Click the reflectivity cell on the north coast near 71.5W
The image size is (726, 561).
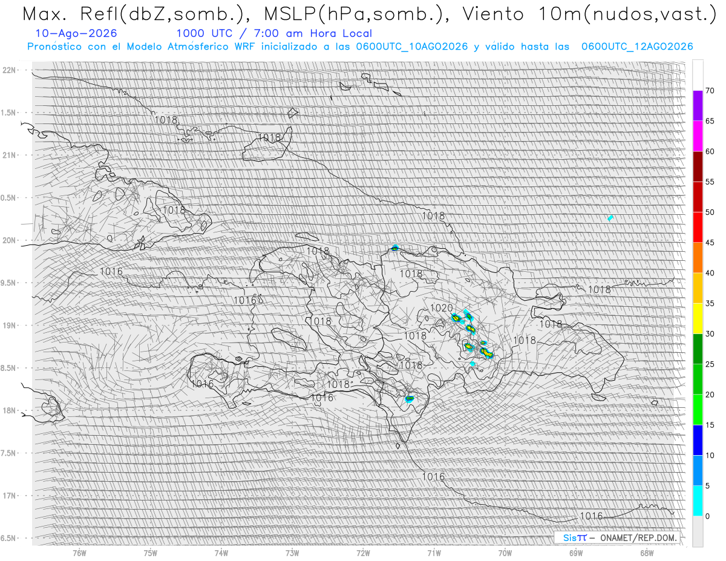click(395, 248)
